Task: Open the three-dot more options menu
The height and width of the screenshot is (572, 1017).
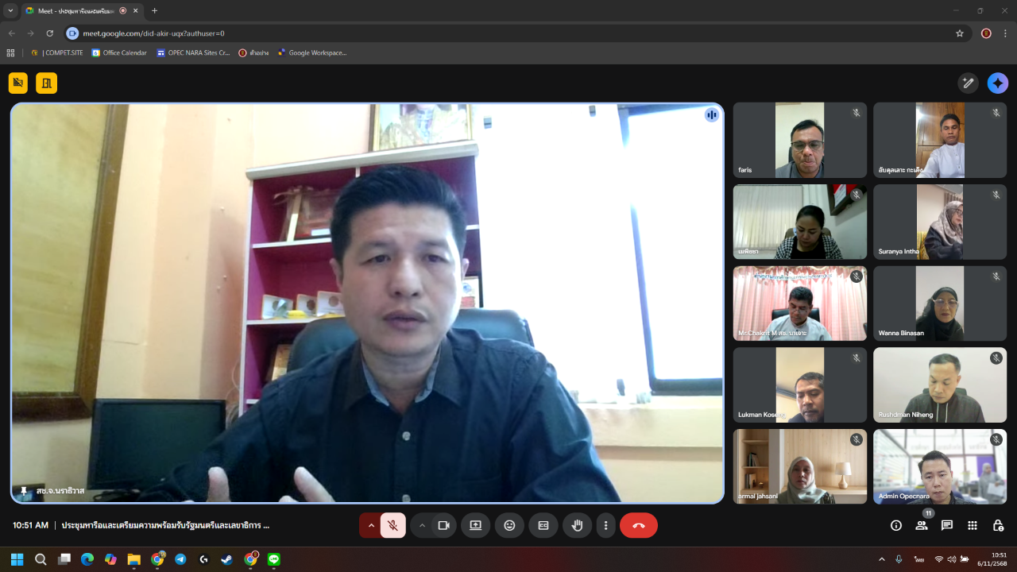Action: click(605, 525)
